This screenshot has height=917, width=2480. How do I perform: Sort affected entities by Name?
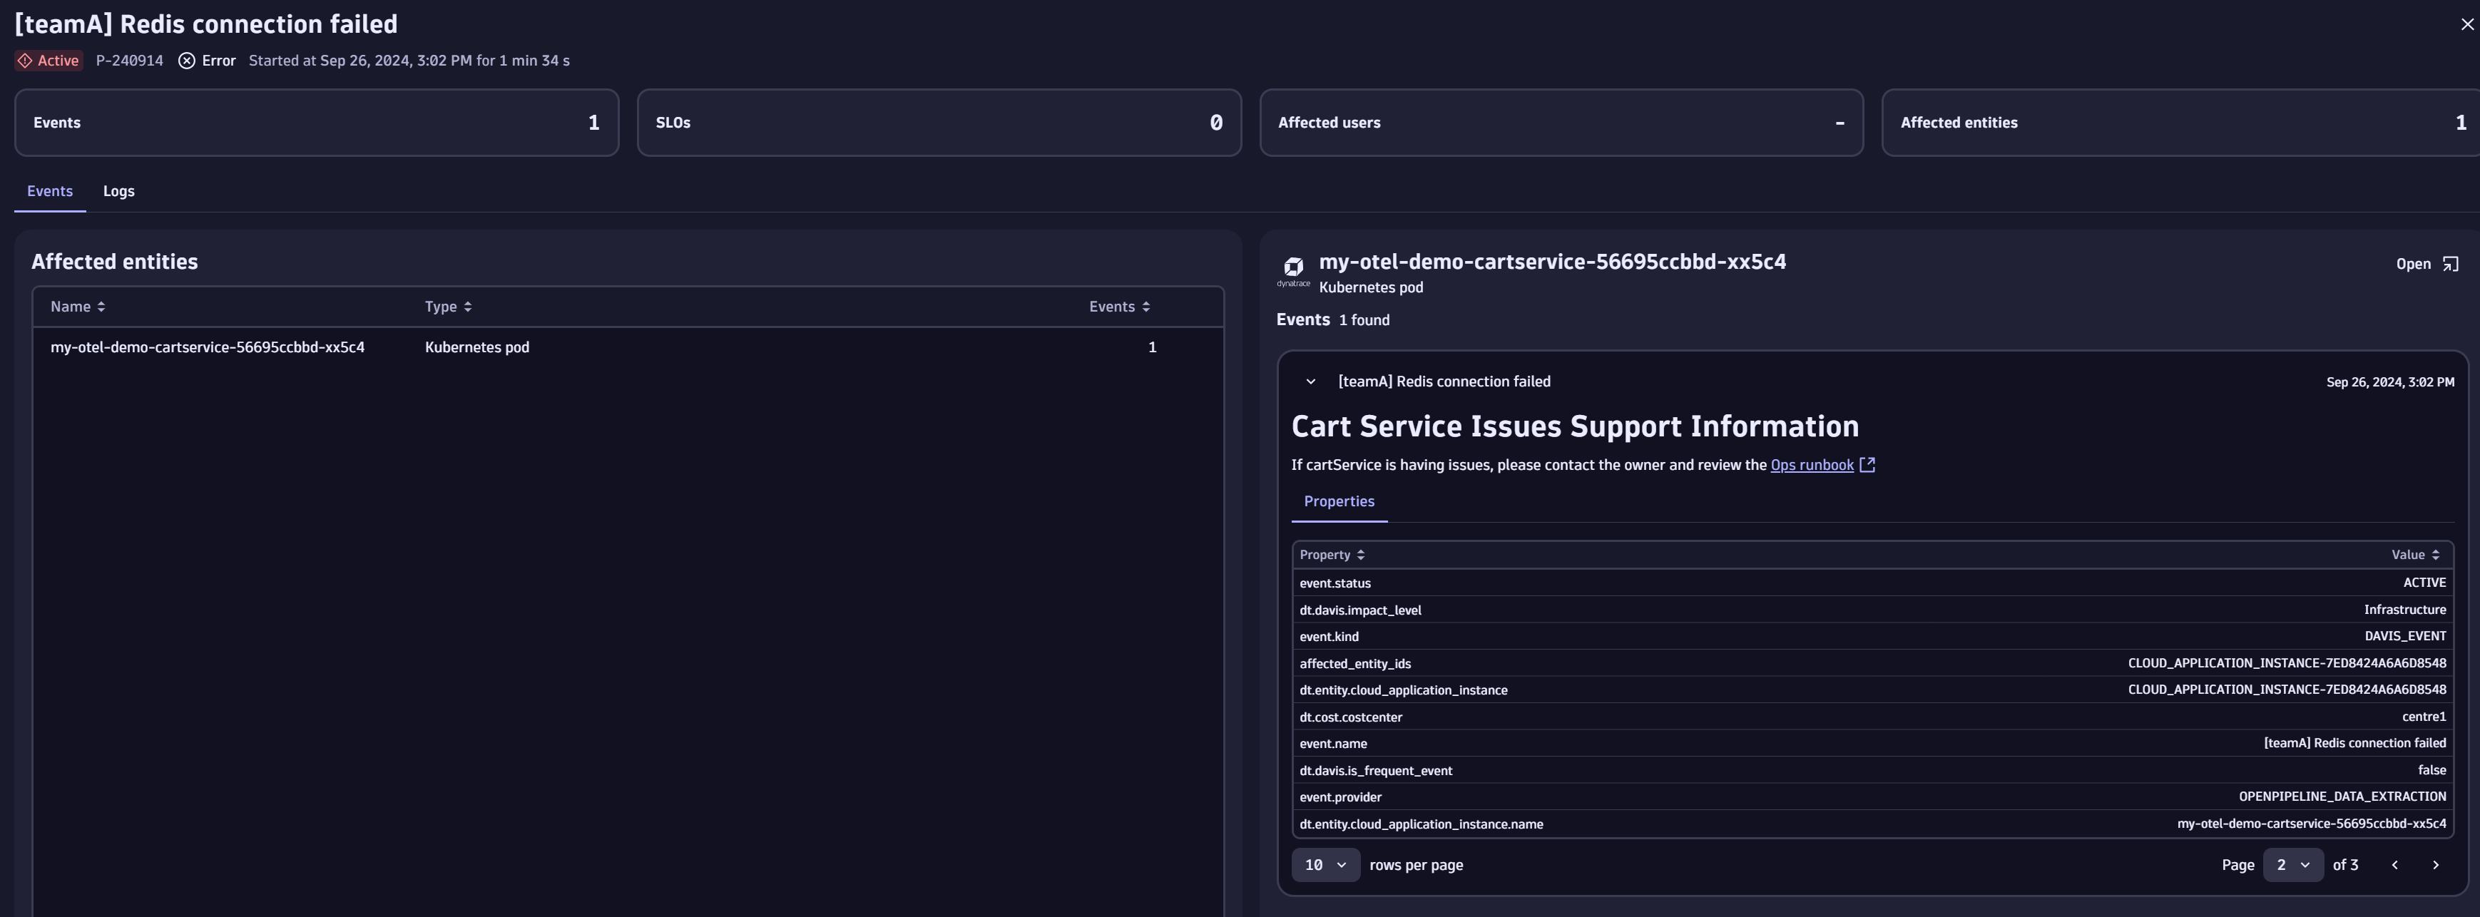(78, 307)
